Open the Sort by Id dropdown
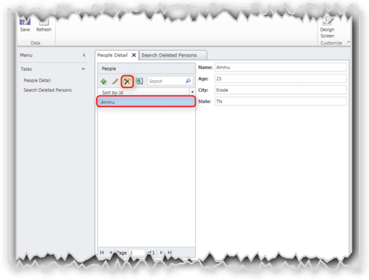The height and width of the screenshot is (280, 369). pos(192,92)
